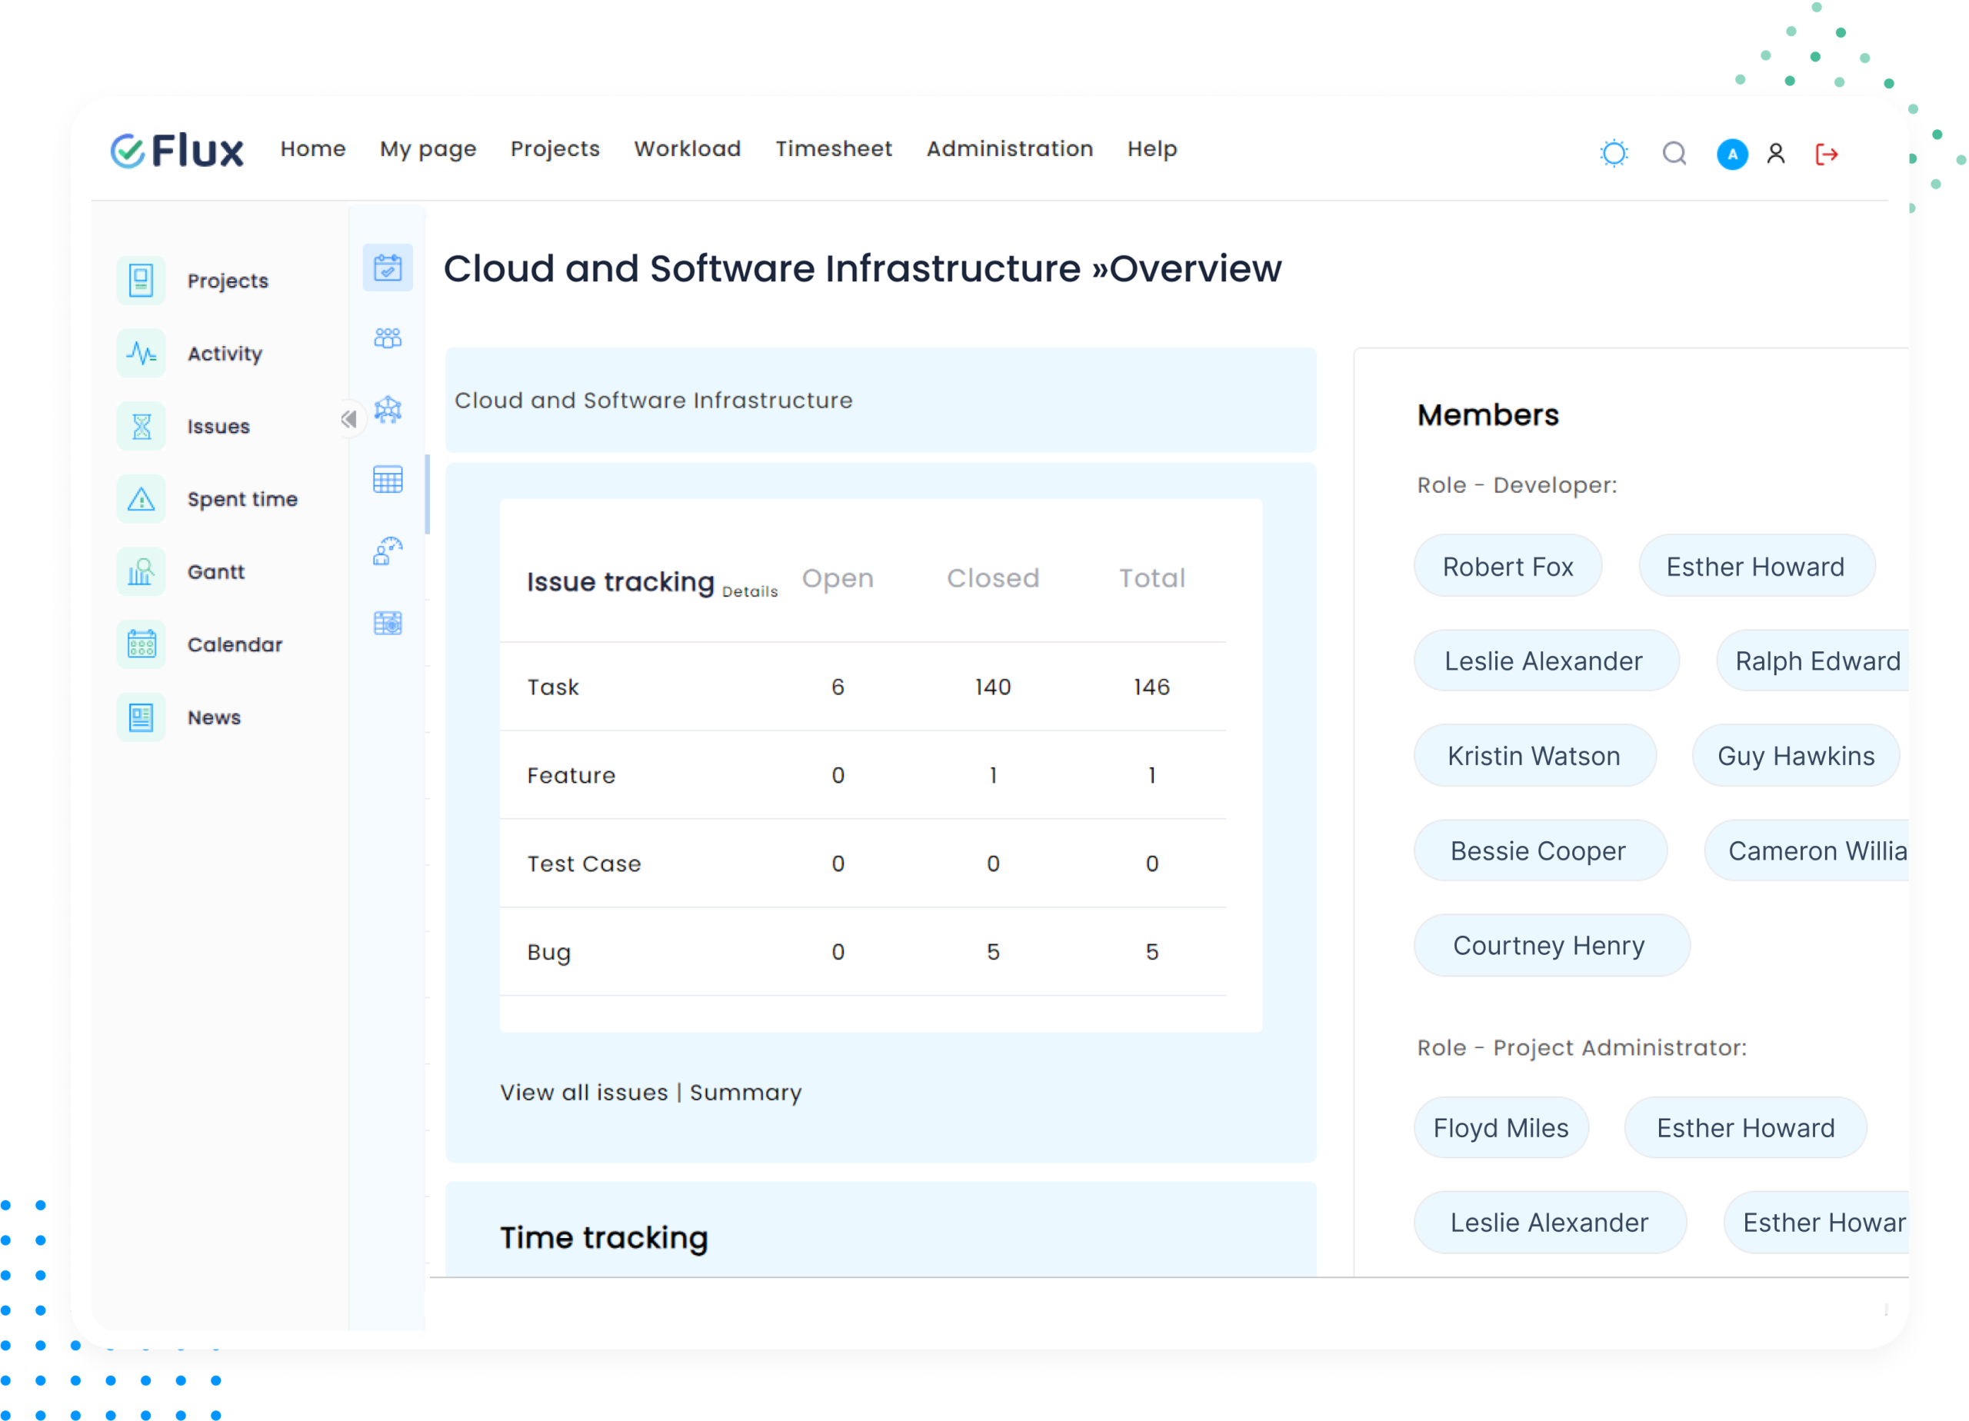The height and width of the screenshot is (1421, 1969).
Task: Open the blue A avatar profile
Action: tap(1731, 154)
